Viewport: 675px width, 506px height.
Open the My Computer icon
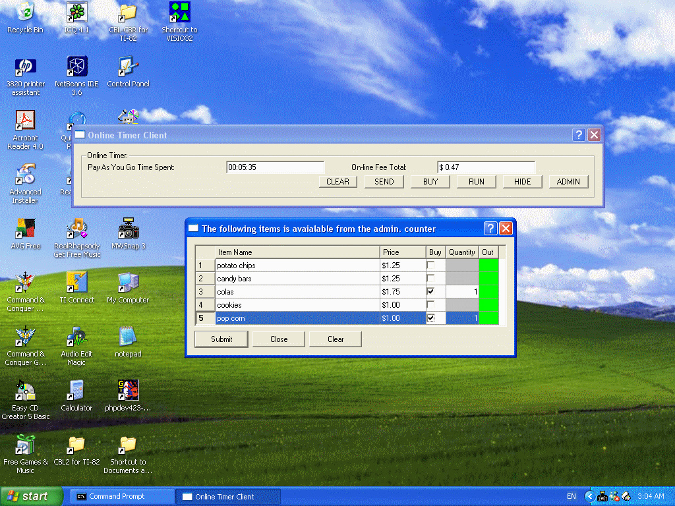pos(128,283)
